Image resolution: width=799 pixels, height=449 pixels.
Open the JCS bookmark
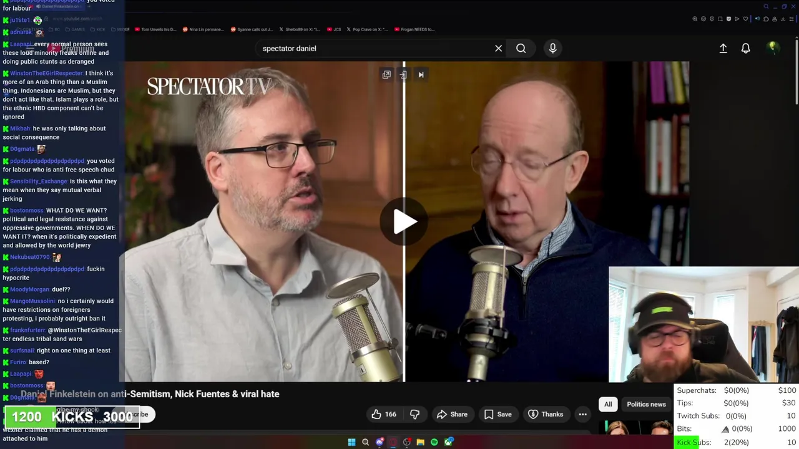[335, 29]
